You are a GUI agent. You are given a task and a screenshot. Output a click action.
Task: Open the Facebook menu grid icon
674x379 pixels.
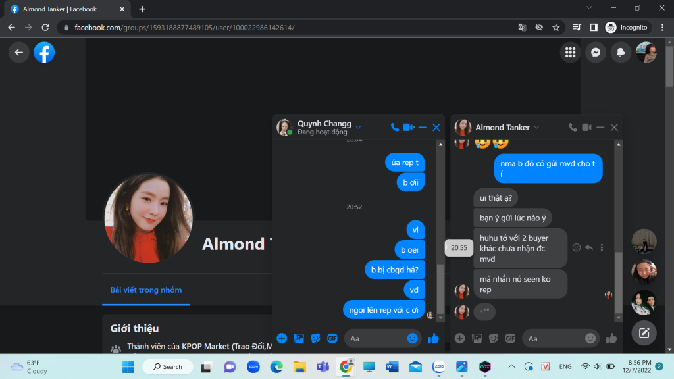[x=571, y=53]
